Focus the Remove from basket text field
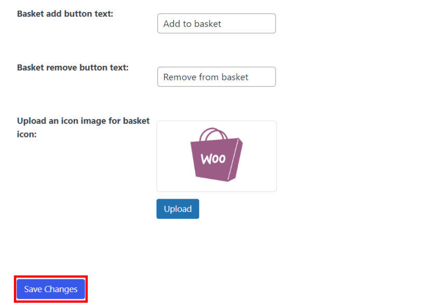 click(216, 77)
